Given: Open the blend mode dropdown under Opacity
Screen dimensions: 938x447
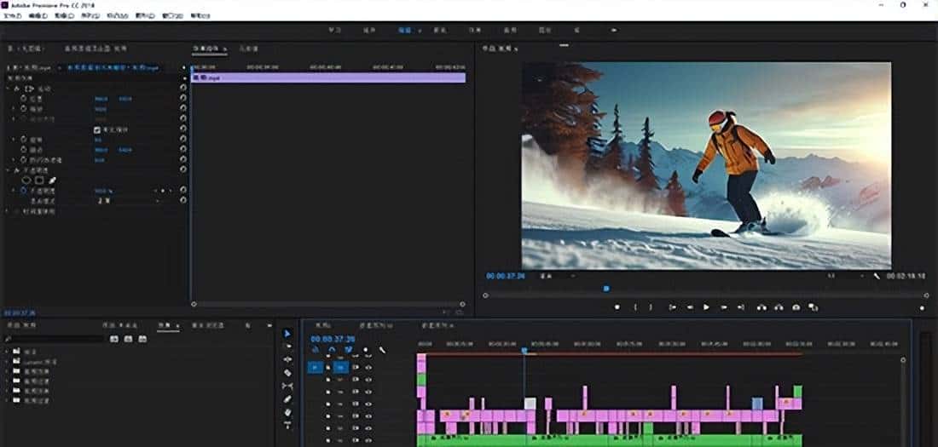Looking at the screenshot, I should coord(128,200).
